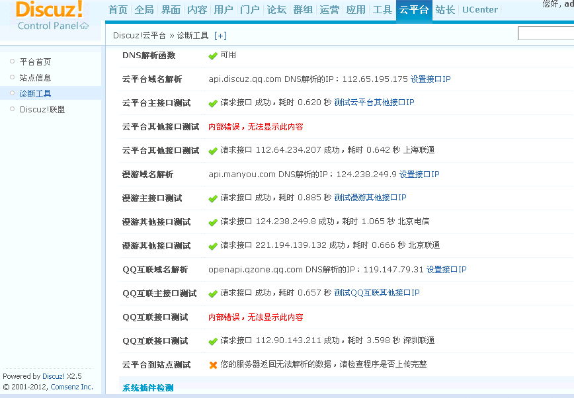This screenshot has height=398, width=574.
Task: Click the home icon beside Control Panel
Action: [x=85, y=26]
